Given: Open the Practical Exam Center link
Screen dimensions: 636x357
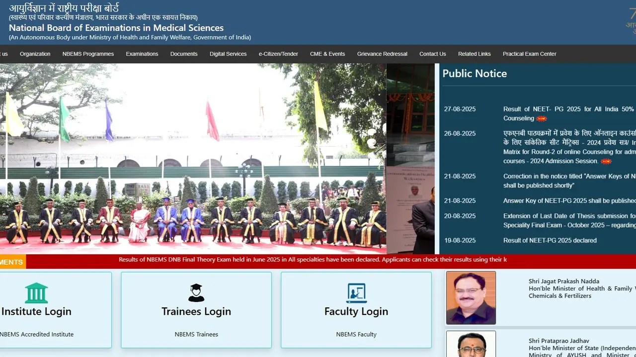Looking at the screenshot, I should click(x=529, y=54).
